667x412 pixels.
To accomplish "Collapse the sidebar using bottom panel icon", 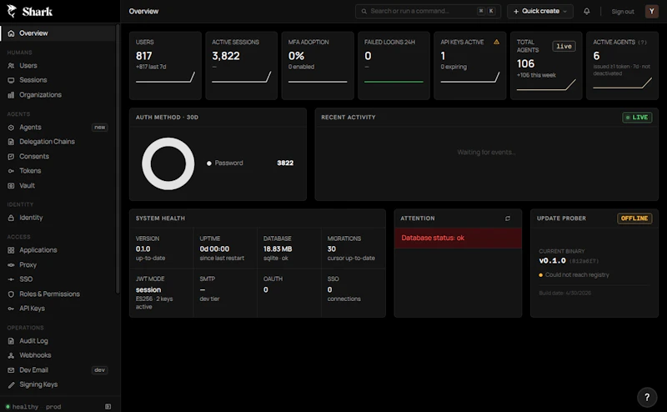I will [x=108, y=406].
